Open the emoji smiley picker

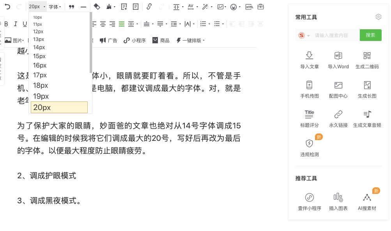click(234, 7)
